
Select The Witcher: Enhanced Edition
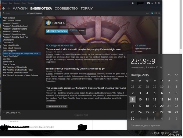(x=16, y=73)
